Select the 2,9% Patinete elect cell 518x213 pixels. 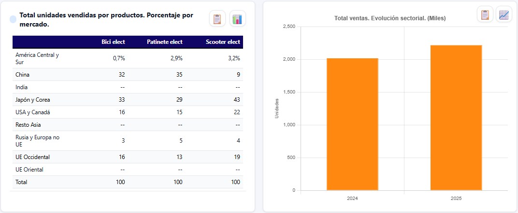point(176,58)
